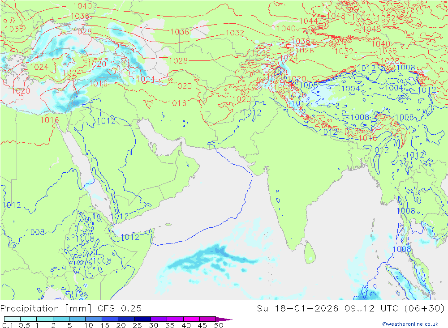
Task: Click the legend value '20'
Action: [121, 325]
